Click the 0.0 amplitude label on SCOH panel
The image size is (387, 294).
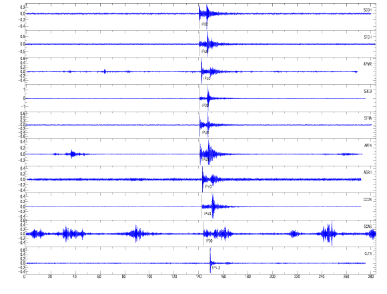tap(23, 14)
